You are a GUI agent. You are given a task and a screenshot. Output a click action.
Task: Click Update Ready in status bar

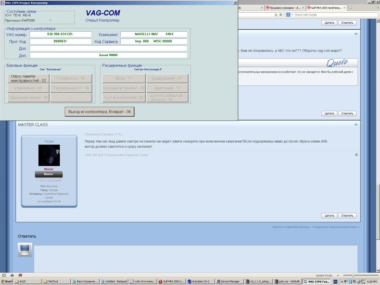[x=324, y=275]
